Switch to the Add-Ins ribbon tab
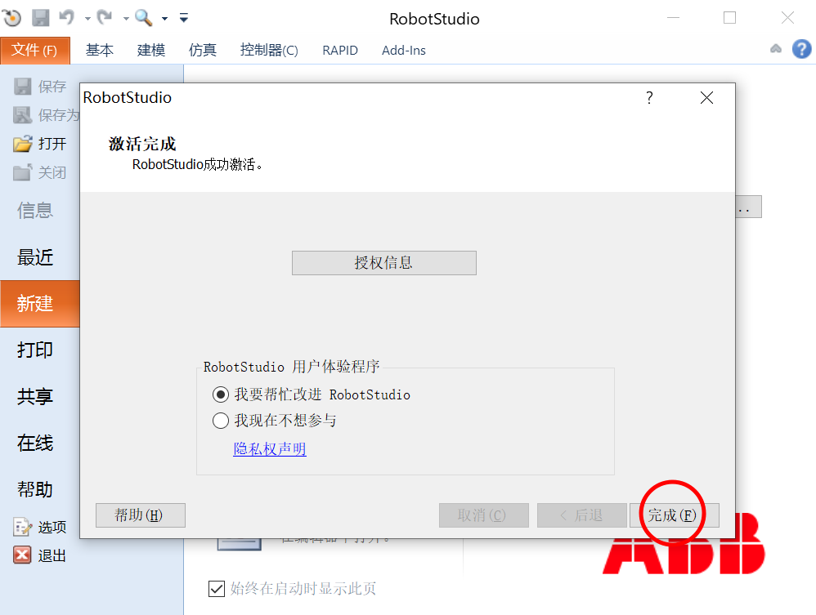 (403, 51)
